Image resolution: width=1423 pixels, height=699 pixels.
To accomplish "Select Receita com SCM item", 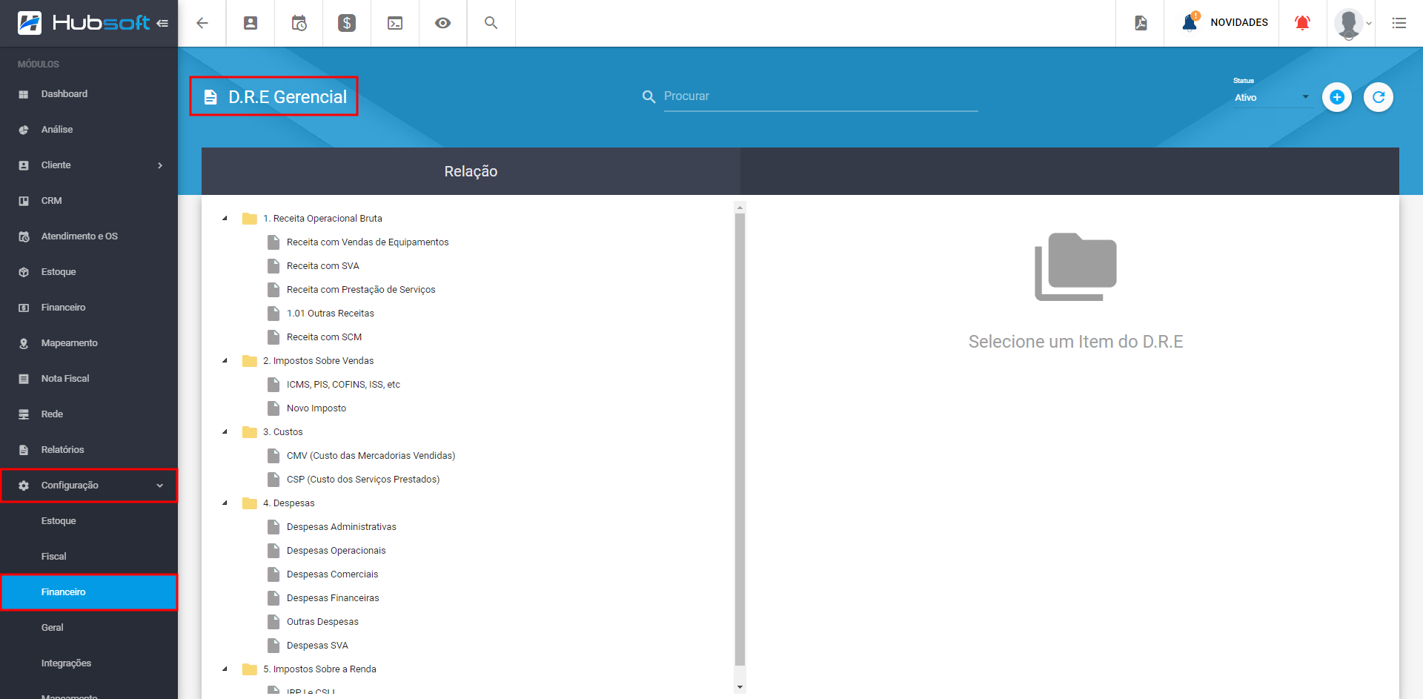I will tap(324, 337).
